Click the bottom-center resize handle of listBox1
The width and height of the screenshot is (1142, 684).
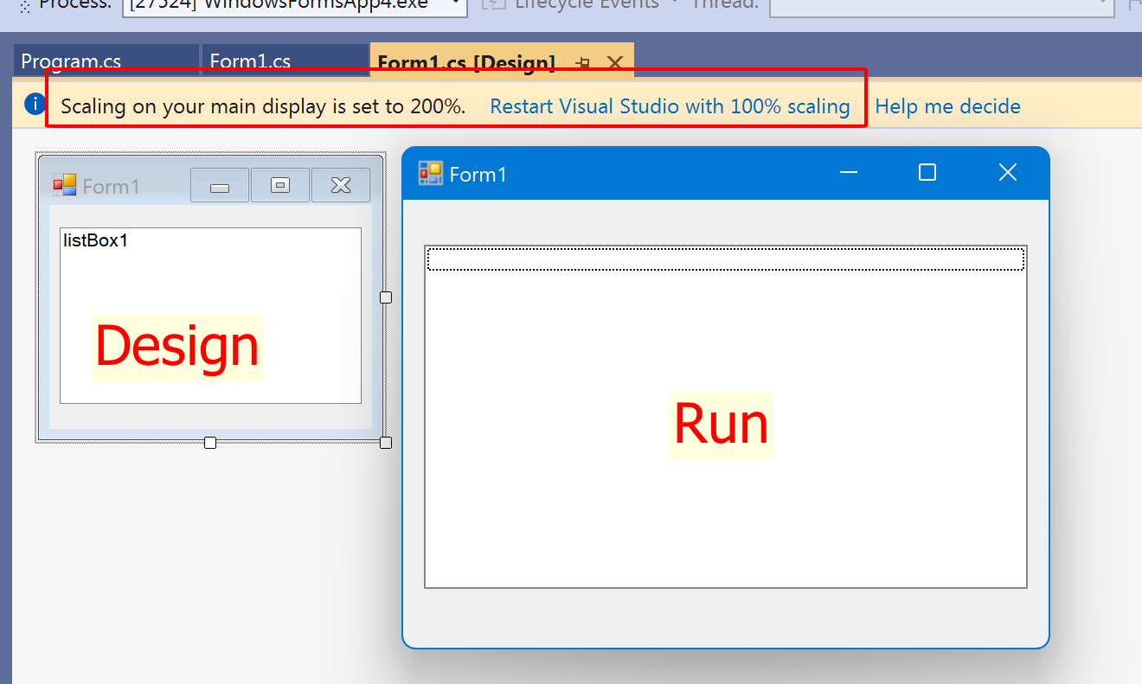tap(210, 442)
